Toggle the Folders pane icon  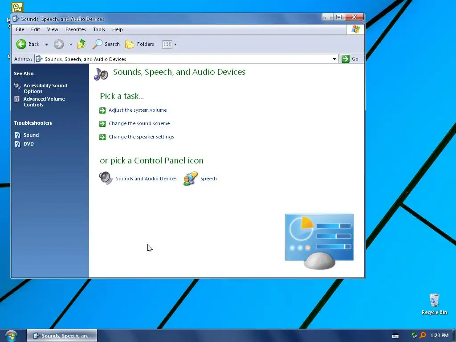coord(130,44)
